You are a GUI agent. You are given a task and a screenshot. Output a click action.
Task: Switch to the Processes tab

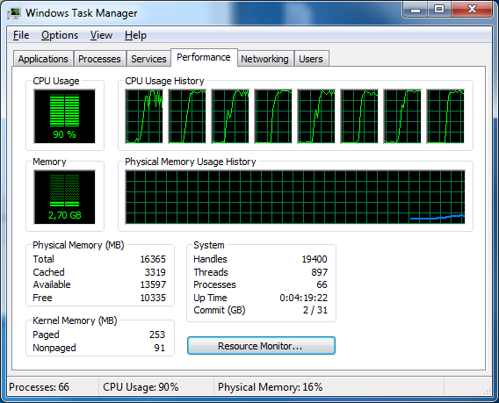tap(99, 59)
